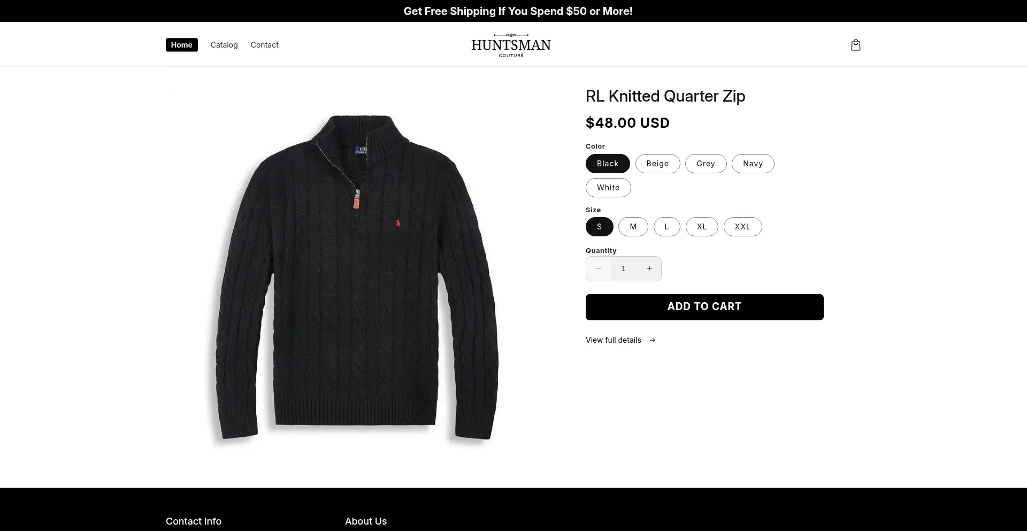This screenshot has width=1027, height=531.
Task: Increase quantity with the plus icon
Action: 649,268
